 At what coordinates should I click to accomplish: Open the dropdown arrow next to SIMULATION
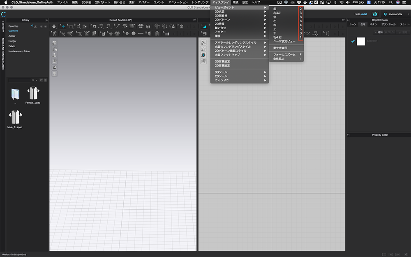tap(408, 14)
